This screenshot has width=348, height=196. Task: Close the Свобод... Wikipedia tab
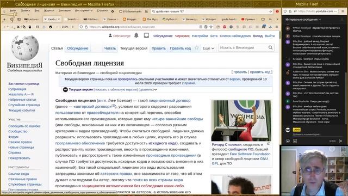59,20
